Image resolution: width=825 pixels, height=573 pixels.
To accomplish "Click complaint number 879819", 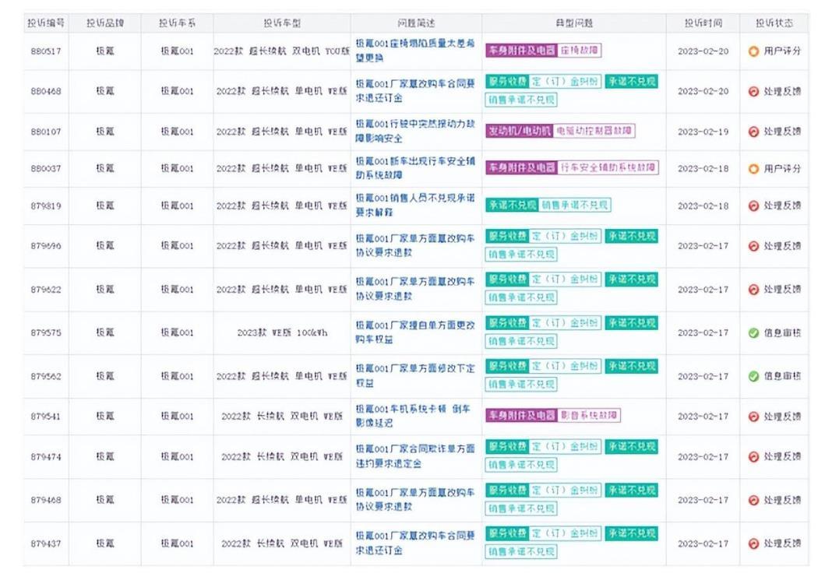I will pyautogui.click(x=46, y=206).
